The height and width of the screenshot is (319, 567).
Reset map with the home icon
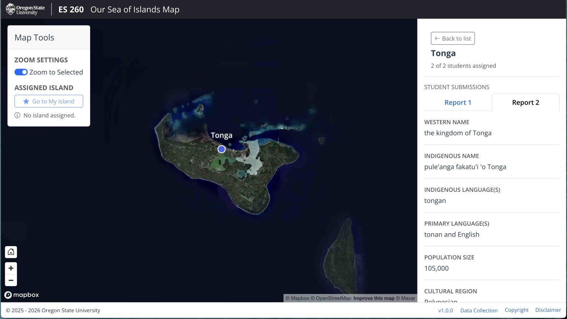tap(11, 252)
